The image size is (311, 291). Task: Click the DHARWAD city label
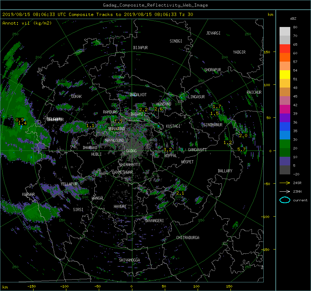point(90,148)
